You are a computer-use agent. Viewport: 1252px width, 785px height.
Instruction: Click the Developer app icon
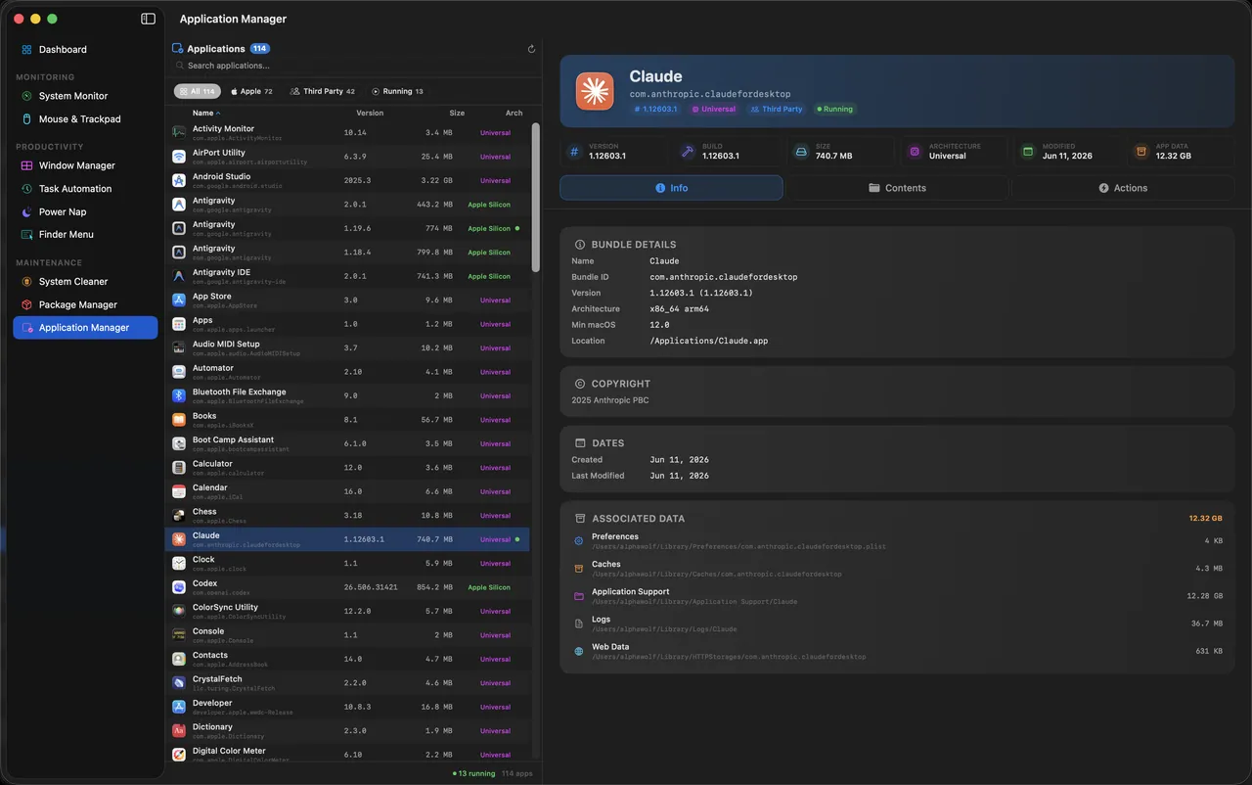[179, 707]
